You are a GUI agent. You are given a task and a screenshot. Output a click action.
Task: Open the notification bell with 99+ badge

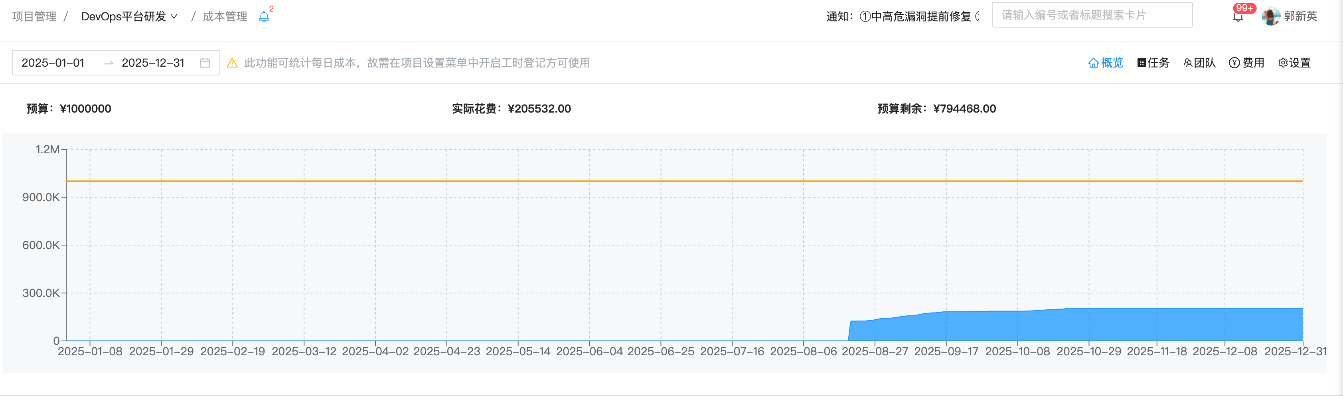coord(1238,17)
